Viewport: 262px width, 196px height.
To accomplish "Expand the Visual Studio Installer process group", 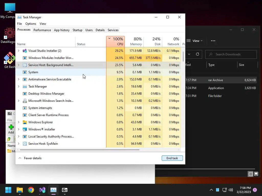I will tap(18, 51).
